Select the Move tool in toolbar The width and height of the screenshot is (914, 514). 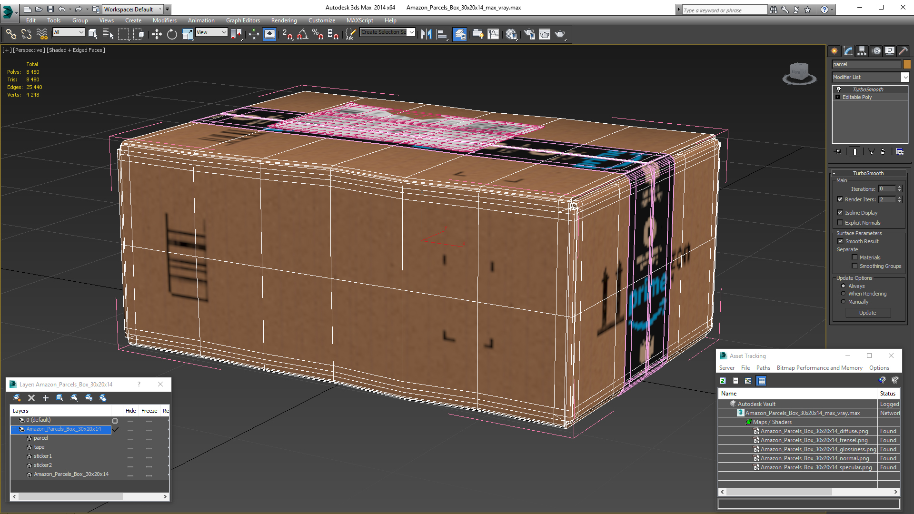[x=157, y=34]
